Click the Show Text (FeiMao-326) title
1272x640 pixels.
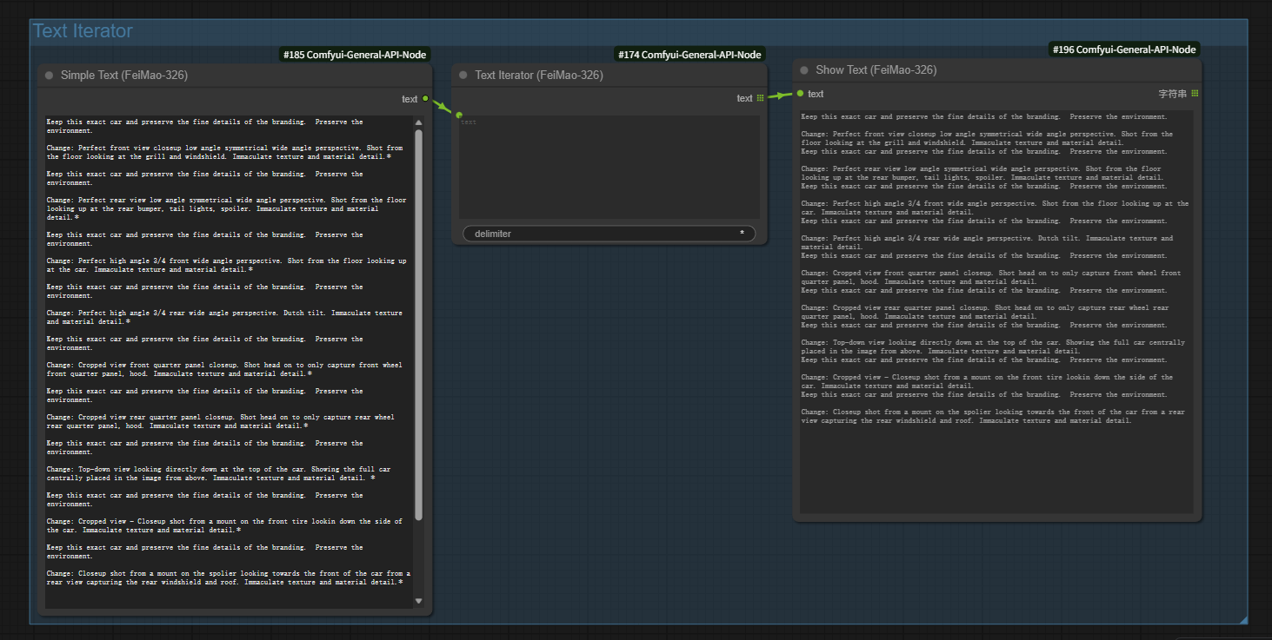click(876, 70)
